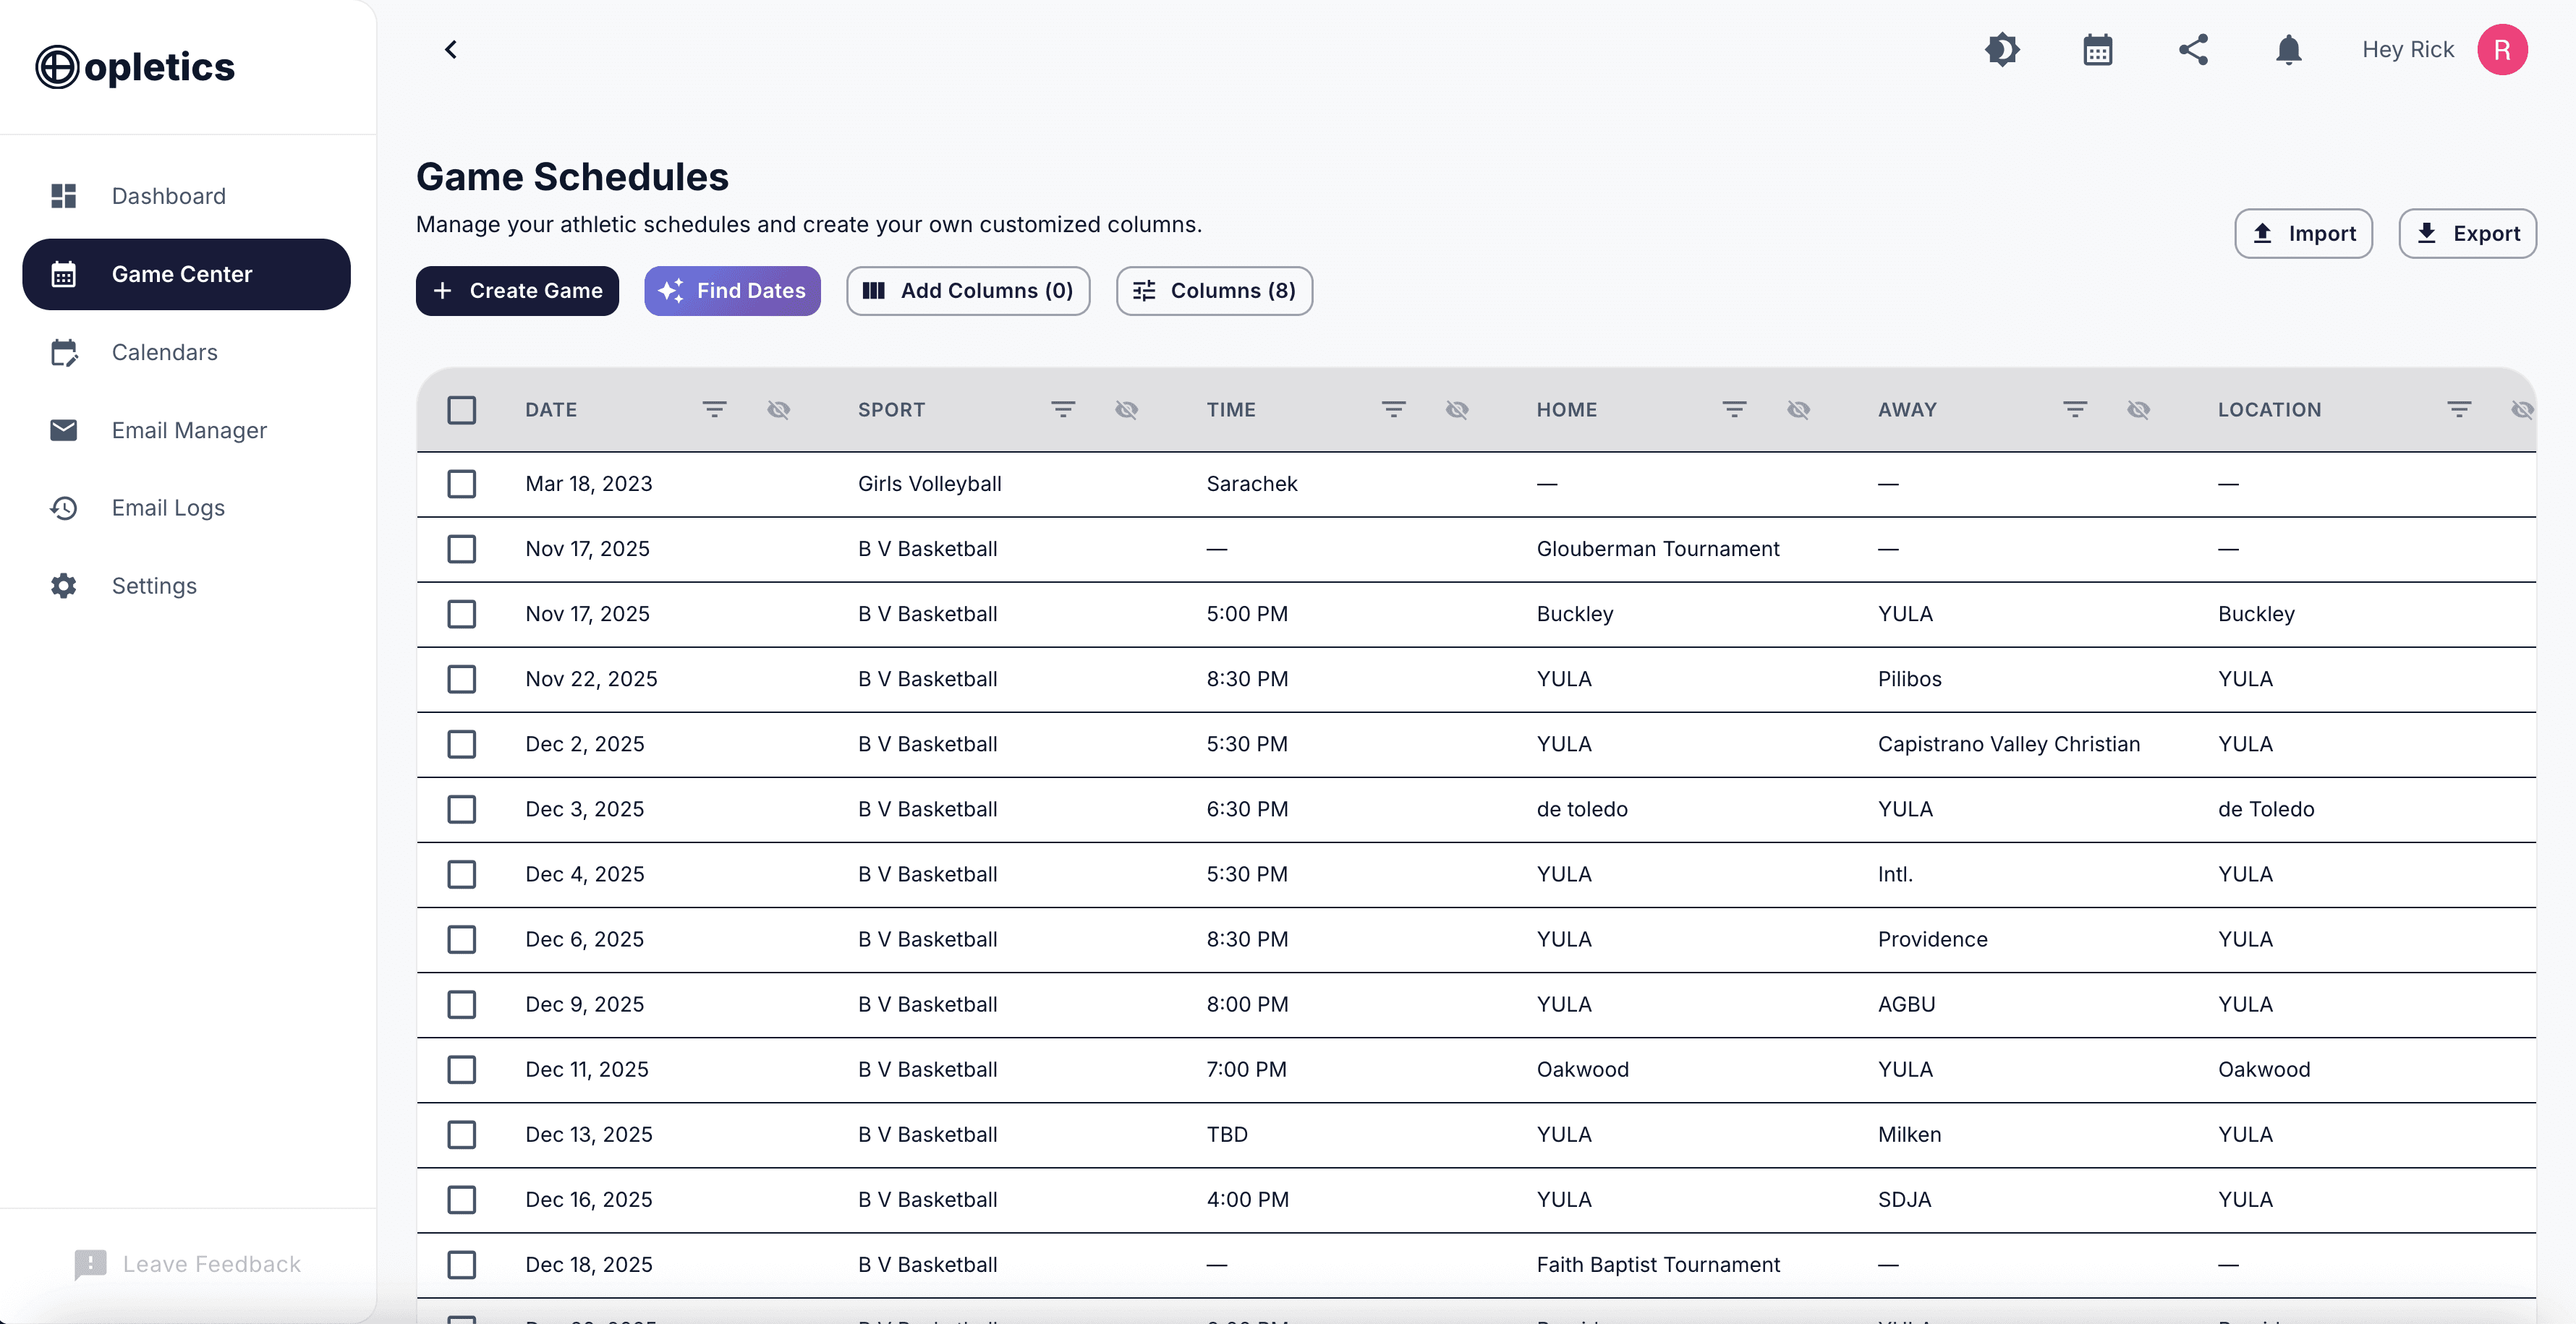The image size is (2576, 1324).
Task: Click the back arrow above Game Schedules
Action: coord(449,49)
